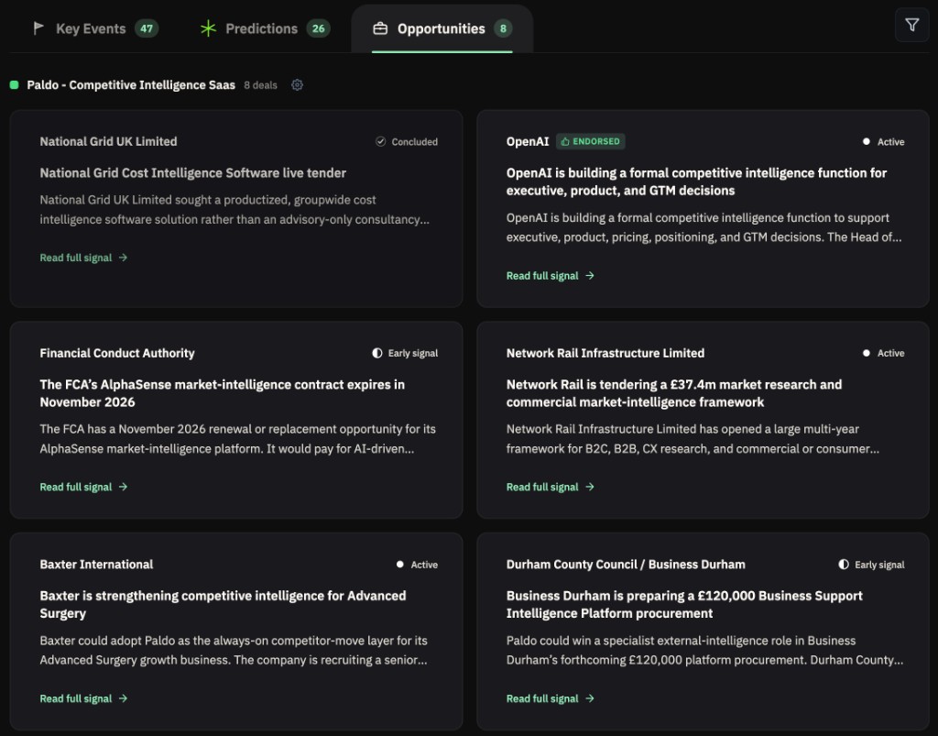The height and width of the screenshot is (736, 938).
Task: Open the filter funnel icon
Action: coord(911,25)
